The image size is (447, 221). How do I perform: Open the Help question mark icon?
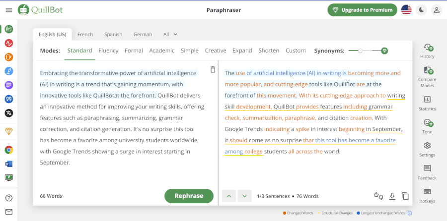click(x=9, y=198)
